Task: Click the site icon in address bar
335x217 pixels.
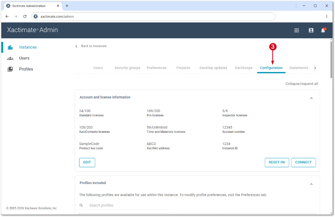Action: click(x=36, y=16)
